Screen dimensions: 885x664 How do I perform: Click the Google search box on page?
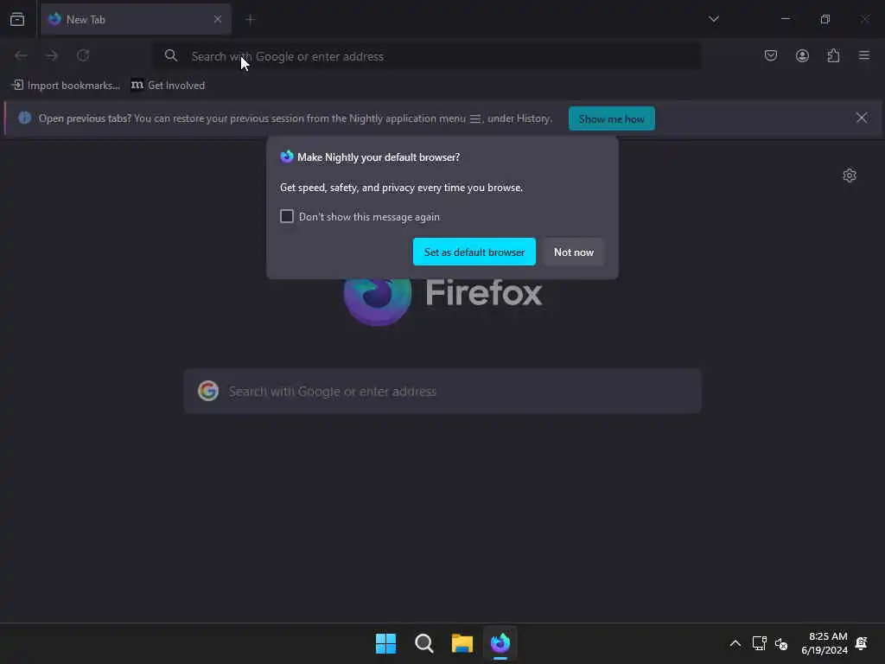tap(442, 392)
